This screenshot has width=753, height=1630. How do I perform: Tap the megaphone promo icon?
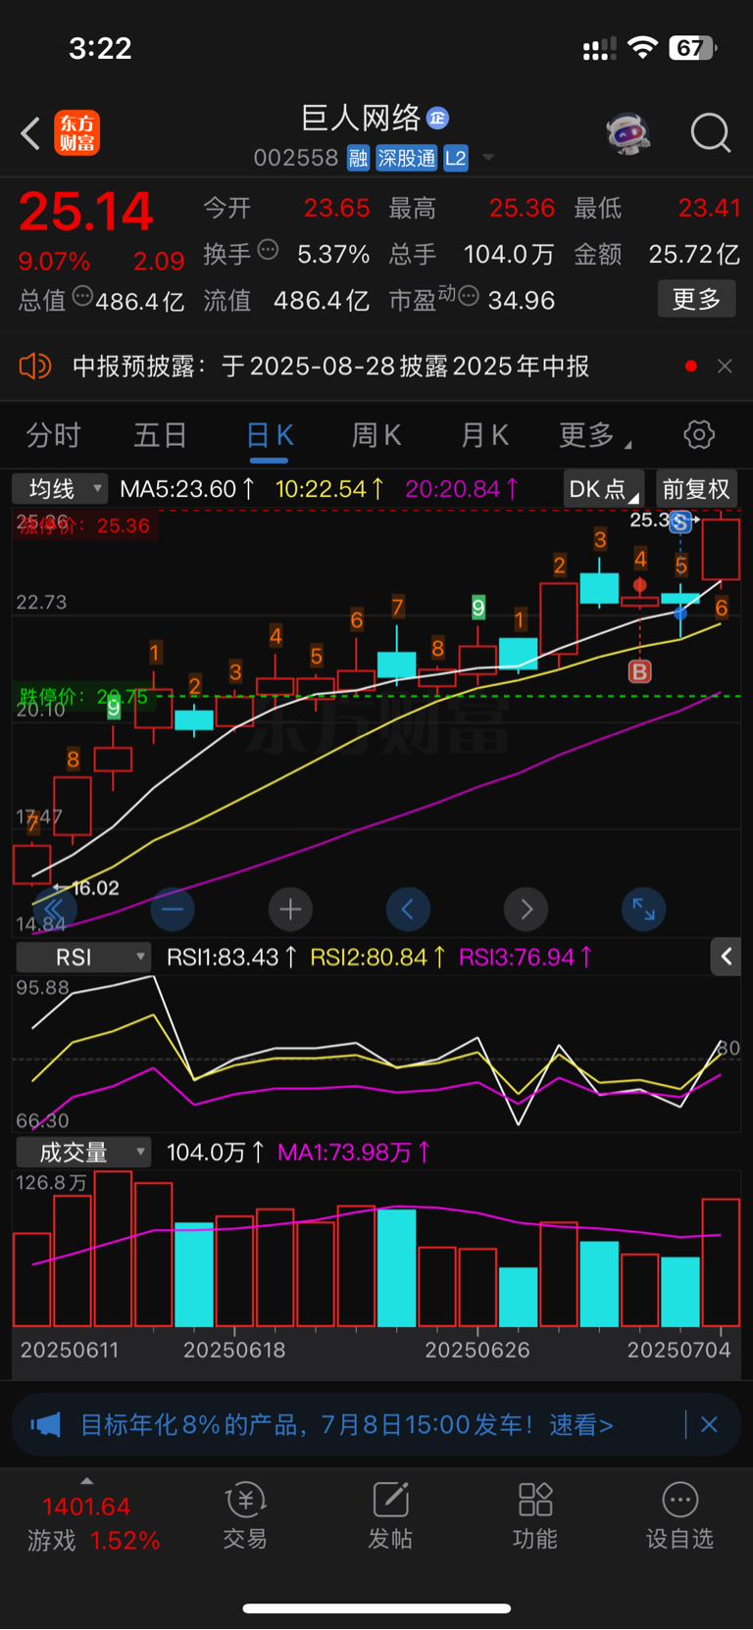pyautogui.click(x=45, y=1424)
